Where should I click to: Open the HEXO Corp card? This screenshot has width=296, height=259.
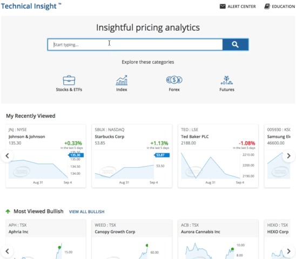[277, 239]
